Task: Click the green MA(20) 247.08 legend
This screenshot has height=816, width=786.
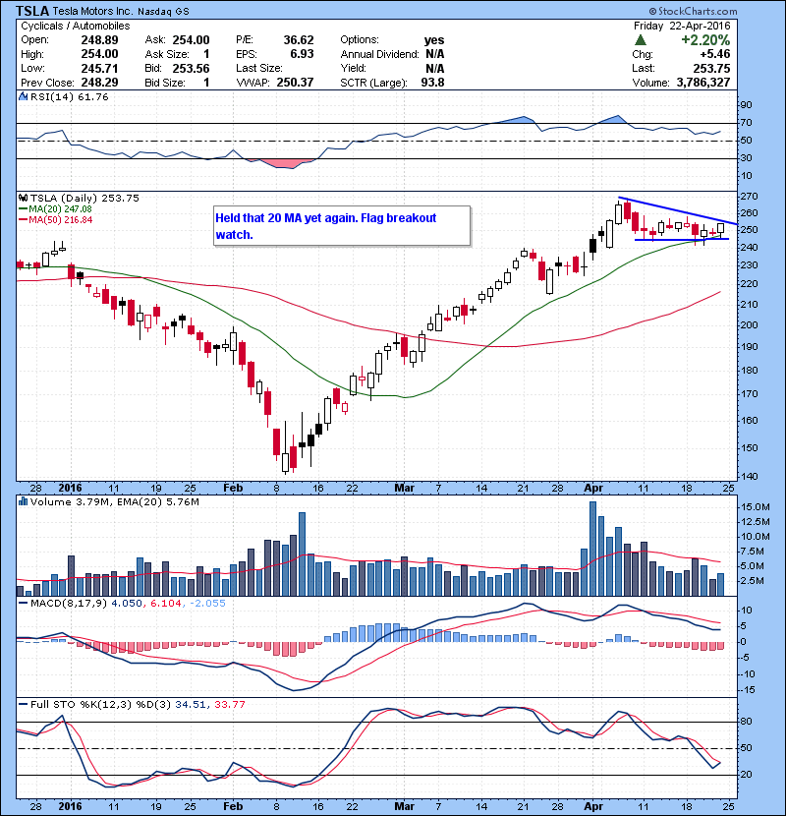Action: point(55,209)
